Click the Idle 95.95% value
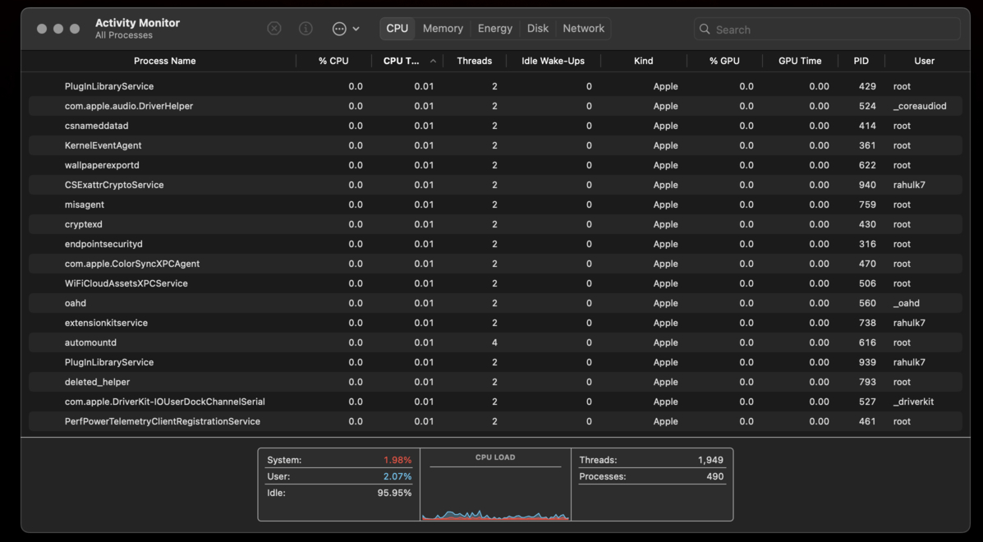Image resolution: width=983 pixels, height=542 pixels. pyautogui.click(x=394, y=493)
